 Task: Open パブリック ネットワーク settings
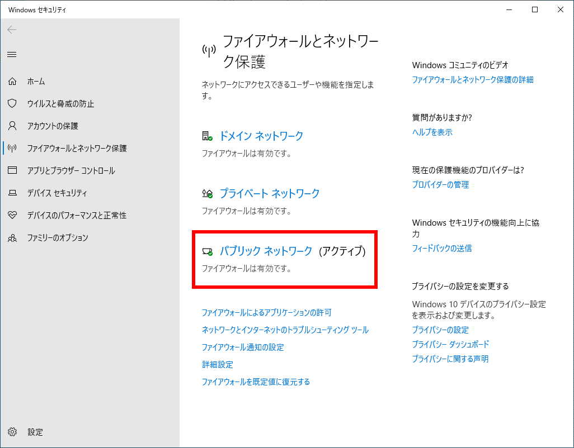point(266,251)
